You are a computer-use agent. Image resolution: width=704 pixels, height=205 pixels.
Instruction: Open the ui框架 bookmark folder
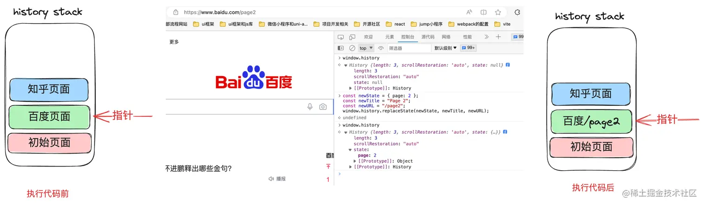coord(203,24)
